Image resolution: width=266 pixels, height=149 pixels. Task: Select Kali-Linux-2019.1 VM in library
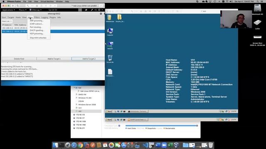click(x=90, y=91)
